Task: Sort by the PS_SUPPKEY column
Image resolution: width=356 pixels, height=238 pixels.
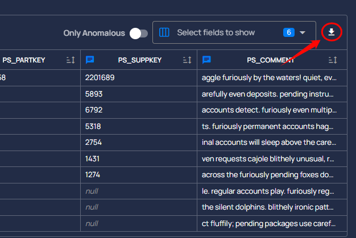Action: [x=187, y=60]
